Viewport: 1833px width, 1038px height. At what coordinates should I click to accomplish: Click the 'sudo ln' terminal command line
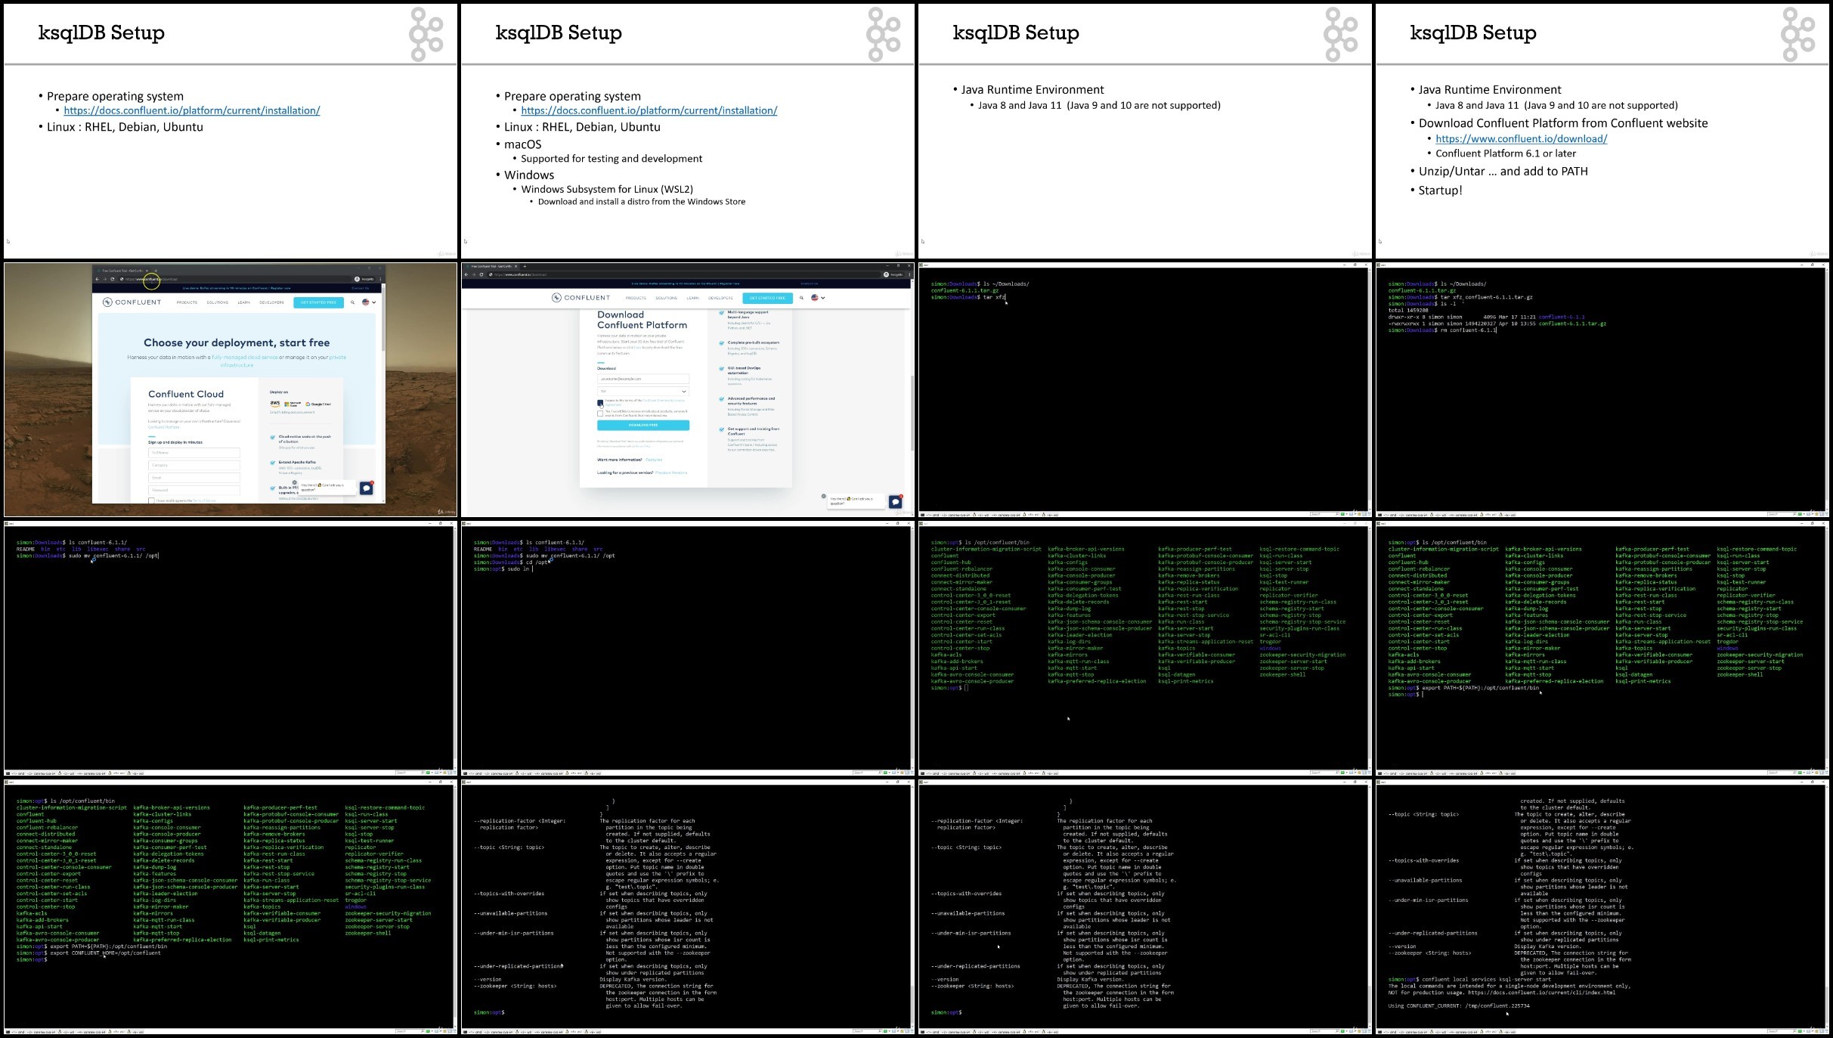(502, 569)
